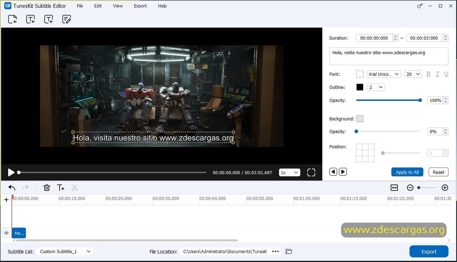Open the Subtitle List dropdown
The height and width of the screenshot is (262, 457).
point(65,251)
